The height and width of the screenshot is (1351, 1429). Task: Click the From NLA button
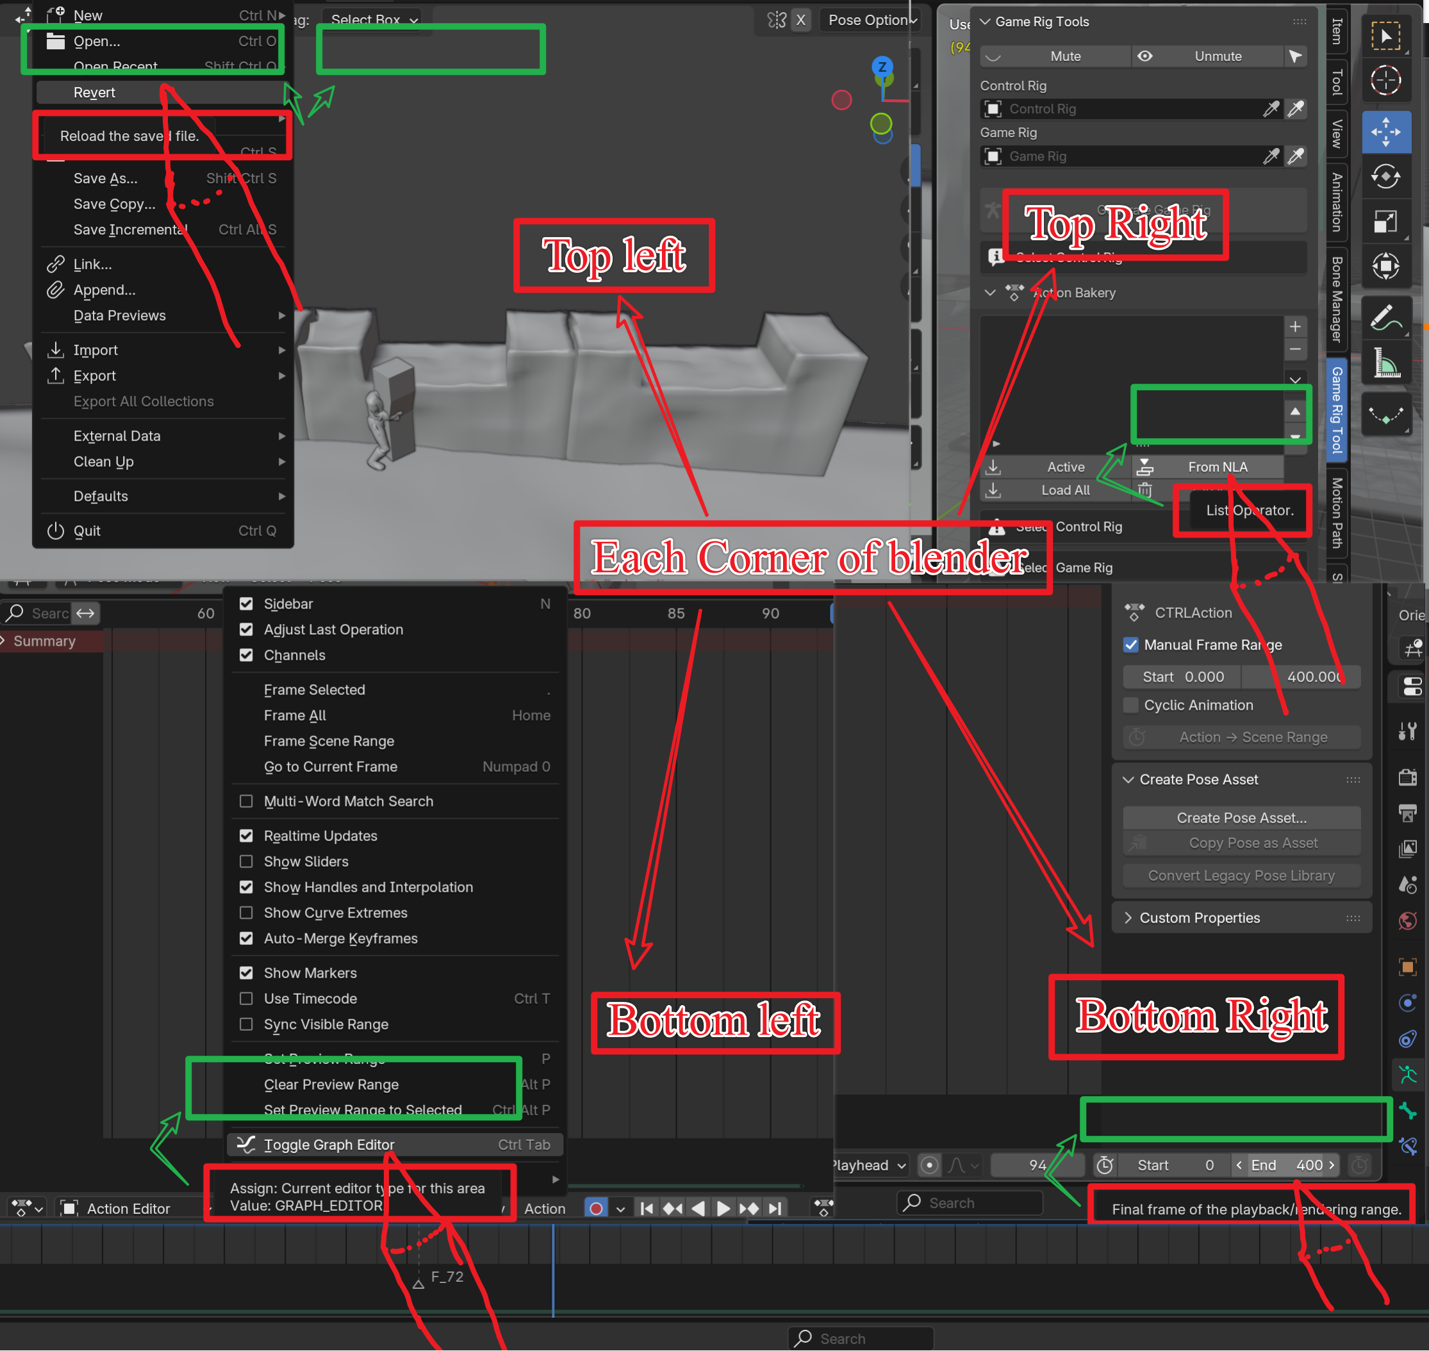1207,468
